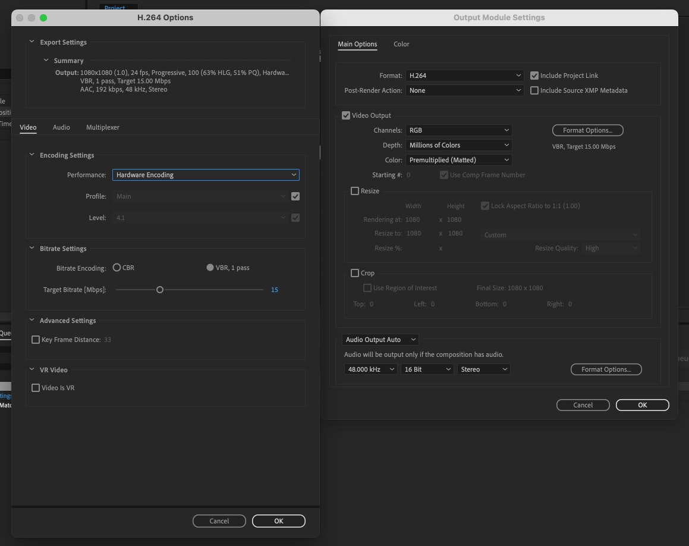689x546 pixels.
Task: Collapse the Encoding Settings section
Action: 32,155
